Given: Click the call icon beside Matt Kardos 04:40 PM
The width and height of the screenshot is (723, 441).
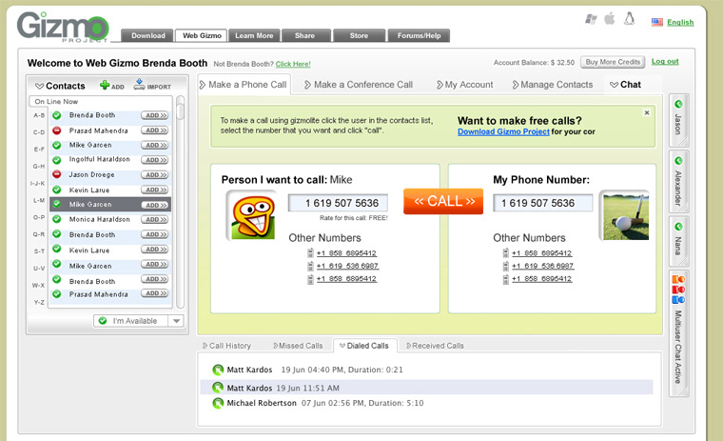Looking at the screenshot, I should pos(218,370).
